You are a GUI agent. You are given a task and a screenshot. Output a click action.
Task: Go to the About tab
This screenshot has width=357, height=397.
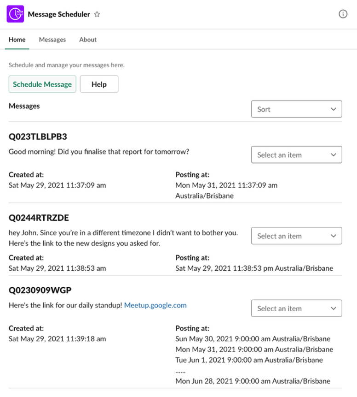pos(88,40)
